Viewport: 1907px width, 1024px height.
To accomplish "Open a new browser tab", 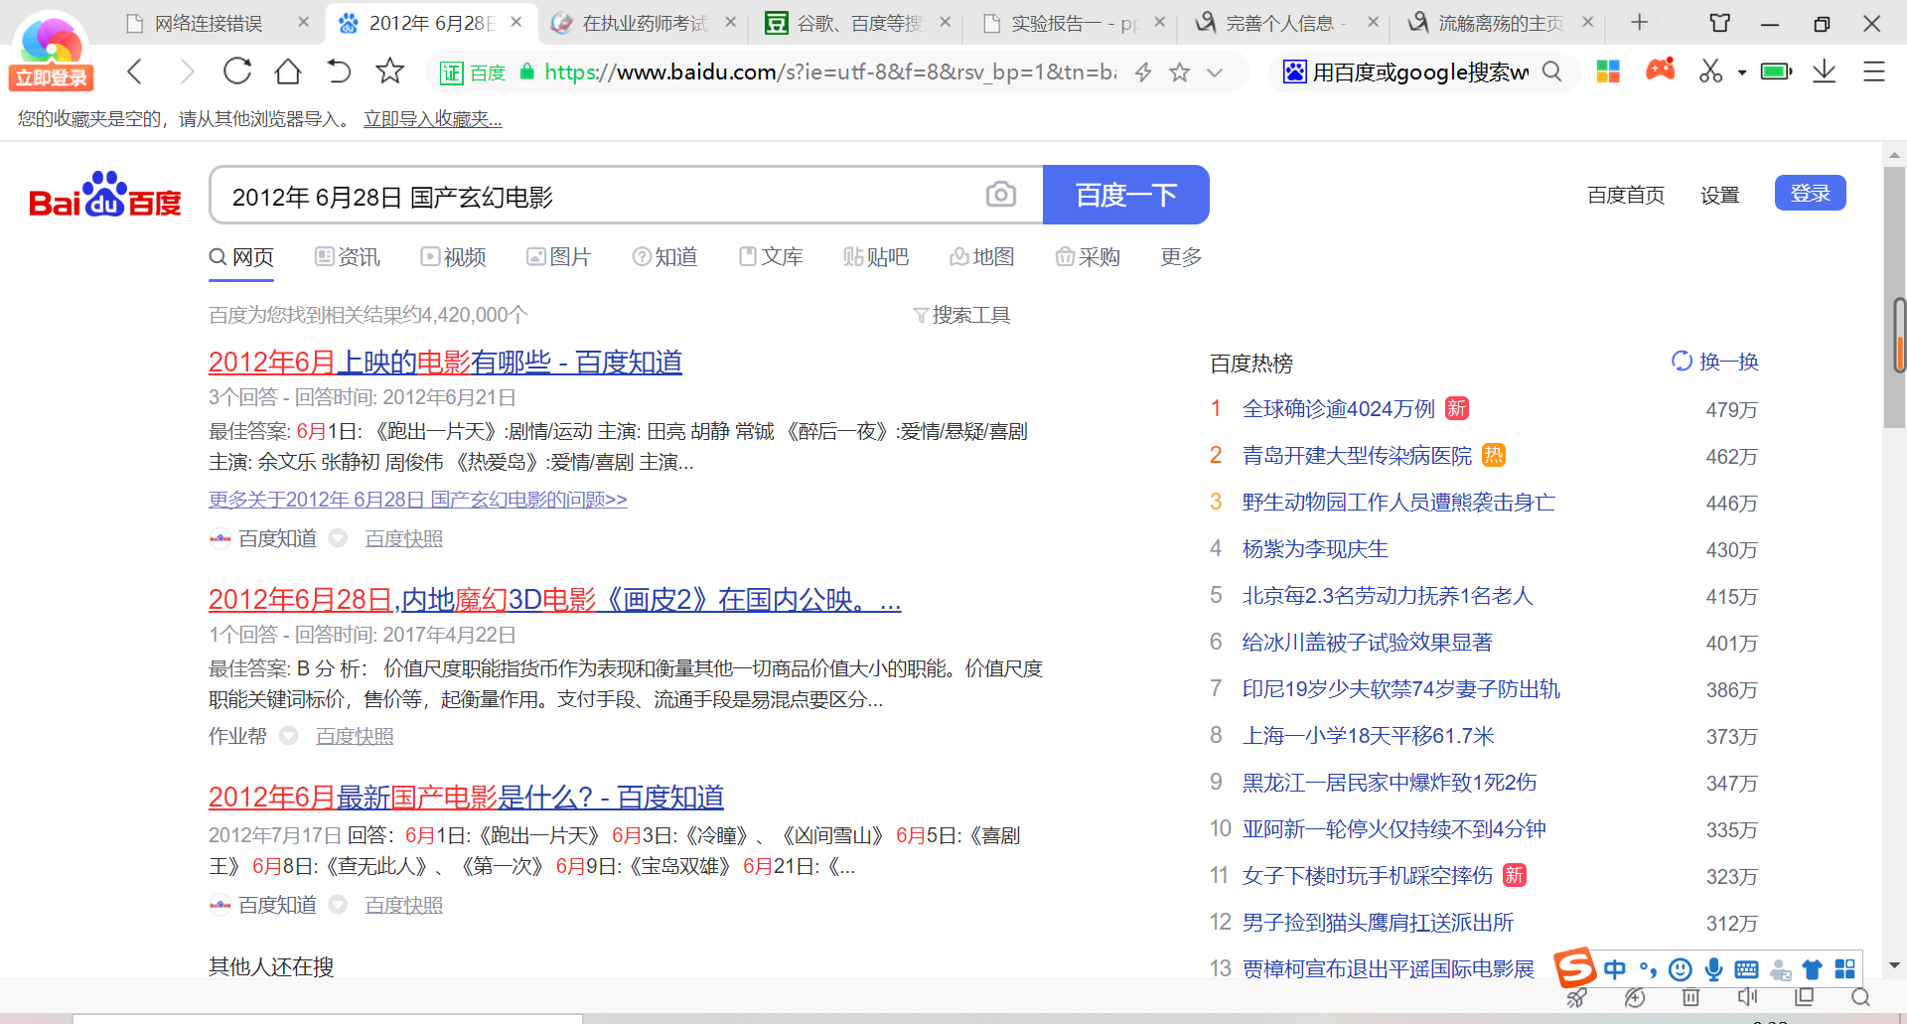I will [1640, 22].
